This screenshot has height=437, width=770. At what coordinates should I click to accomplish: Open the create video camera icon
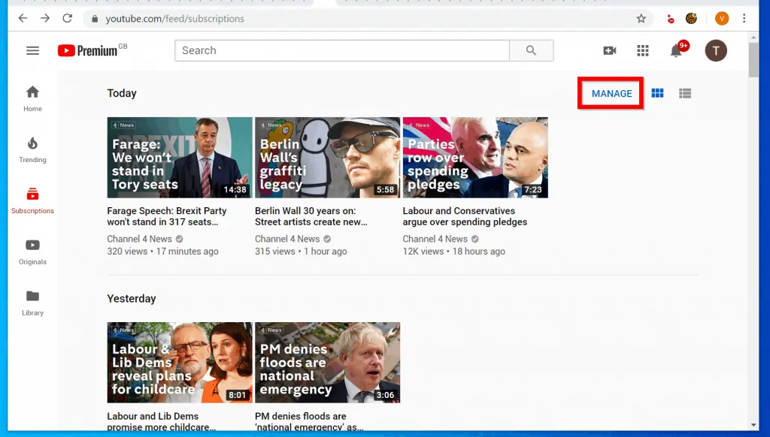[x=609, y=50]
